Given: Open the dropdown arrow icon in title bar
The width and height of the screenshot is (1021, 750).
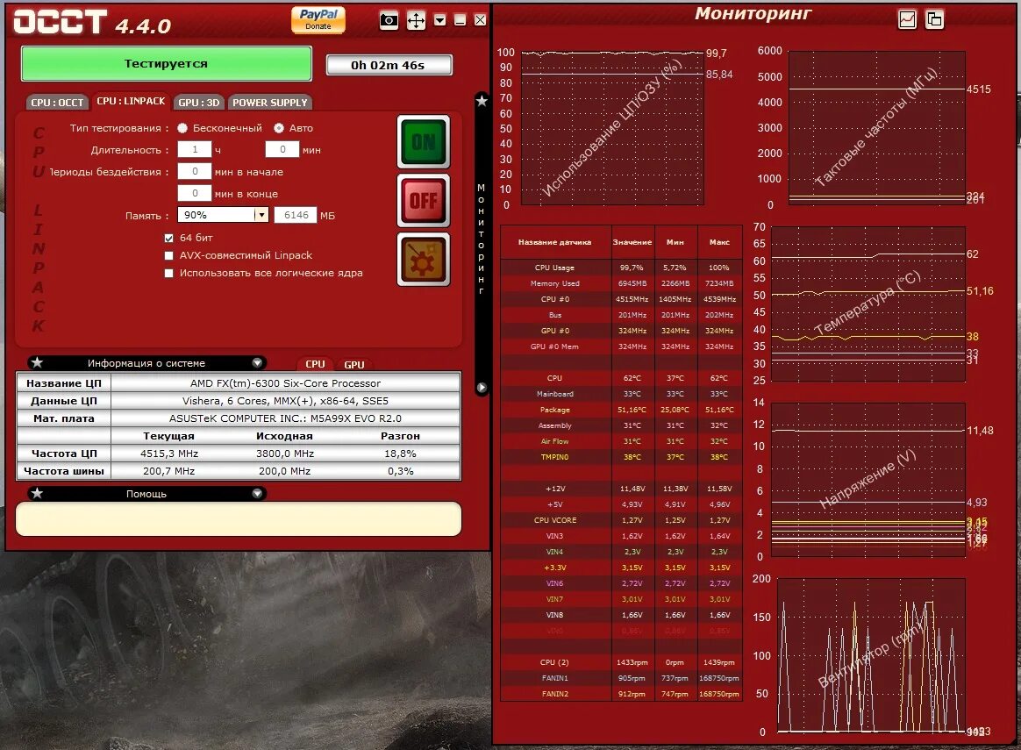Looking at the screenshot, I should pos(440,20).
